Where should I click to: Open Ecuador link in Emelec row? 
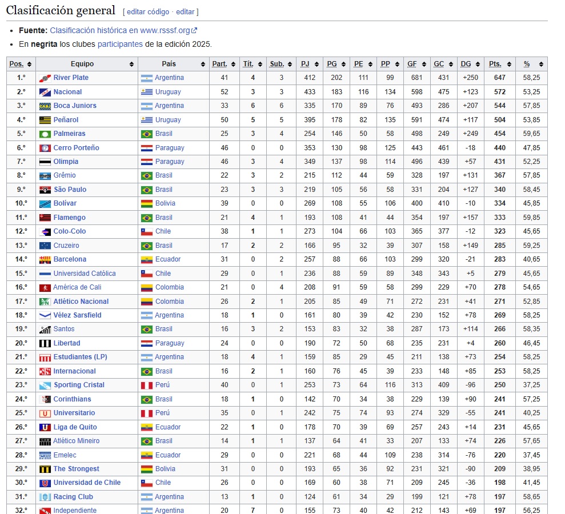pyautogui.click(x=168, y=455)
